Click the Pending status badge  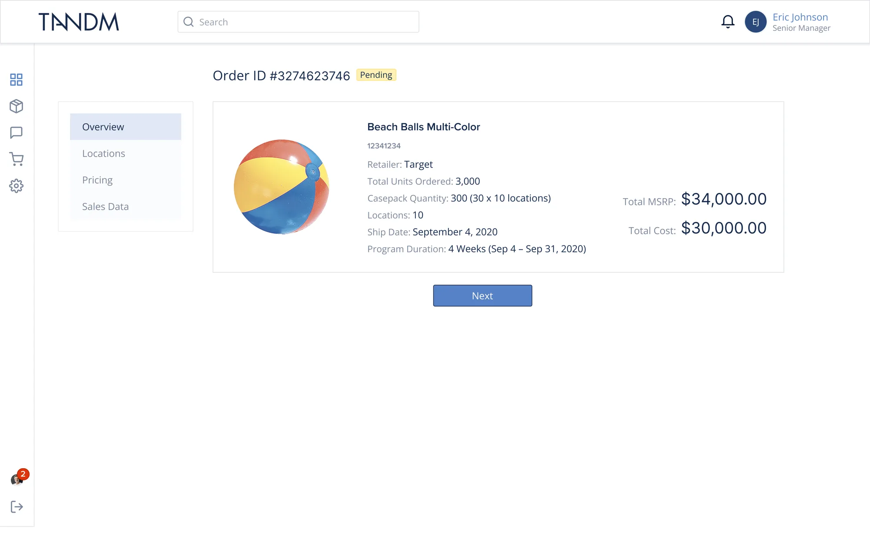pyautogui.click(x=376, y=75)
